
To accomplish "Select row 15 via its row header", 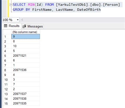I will [7, 103].
